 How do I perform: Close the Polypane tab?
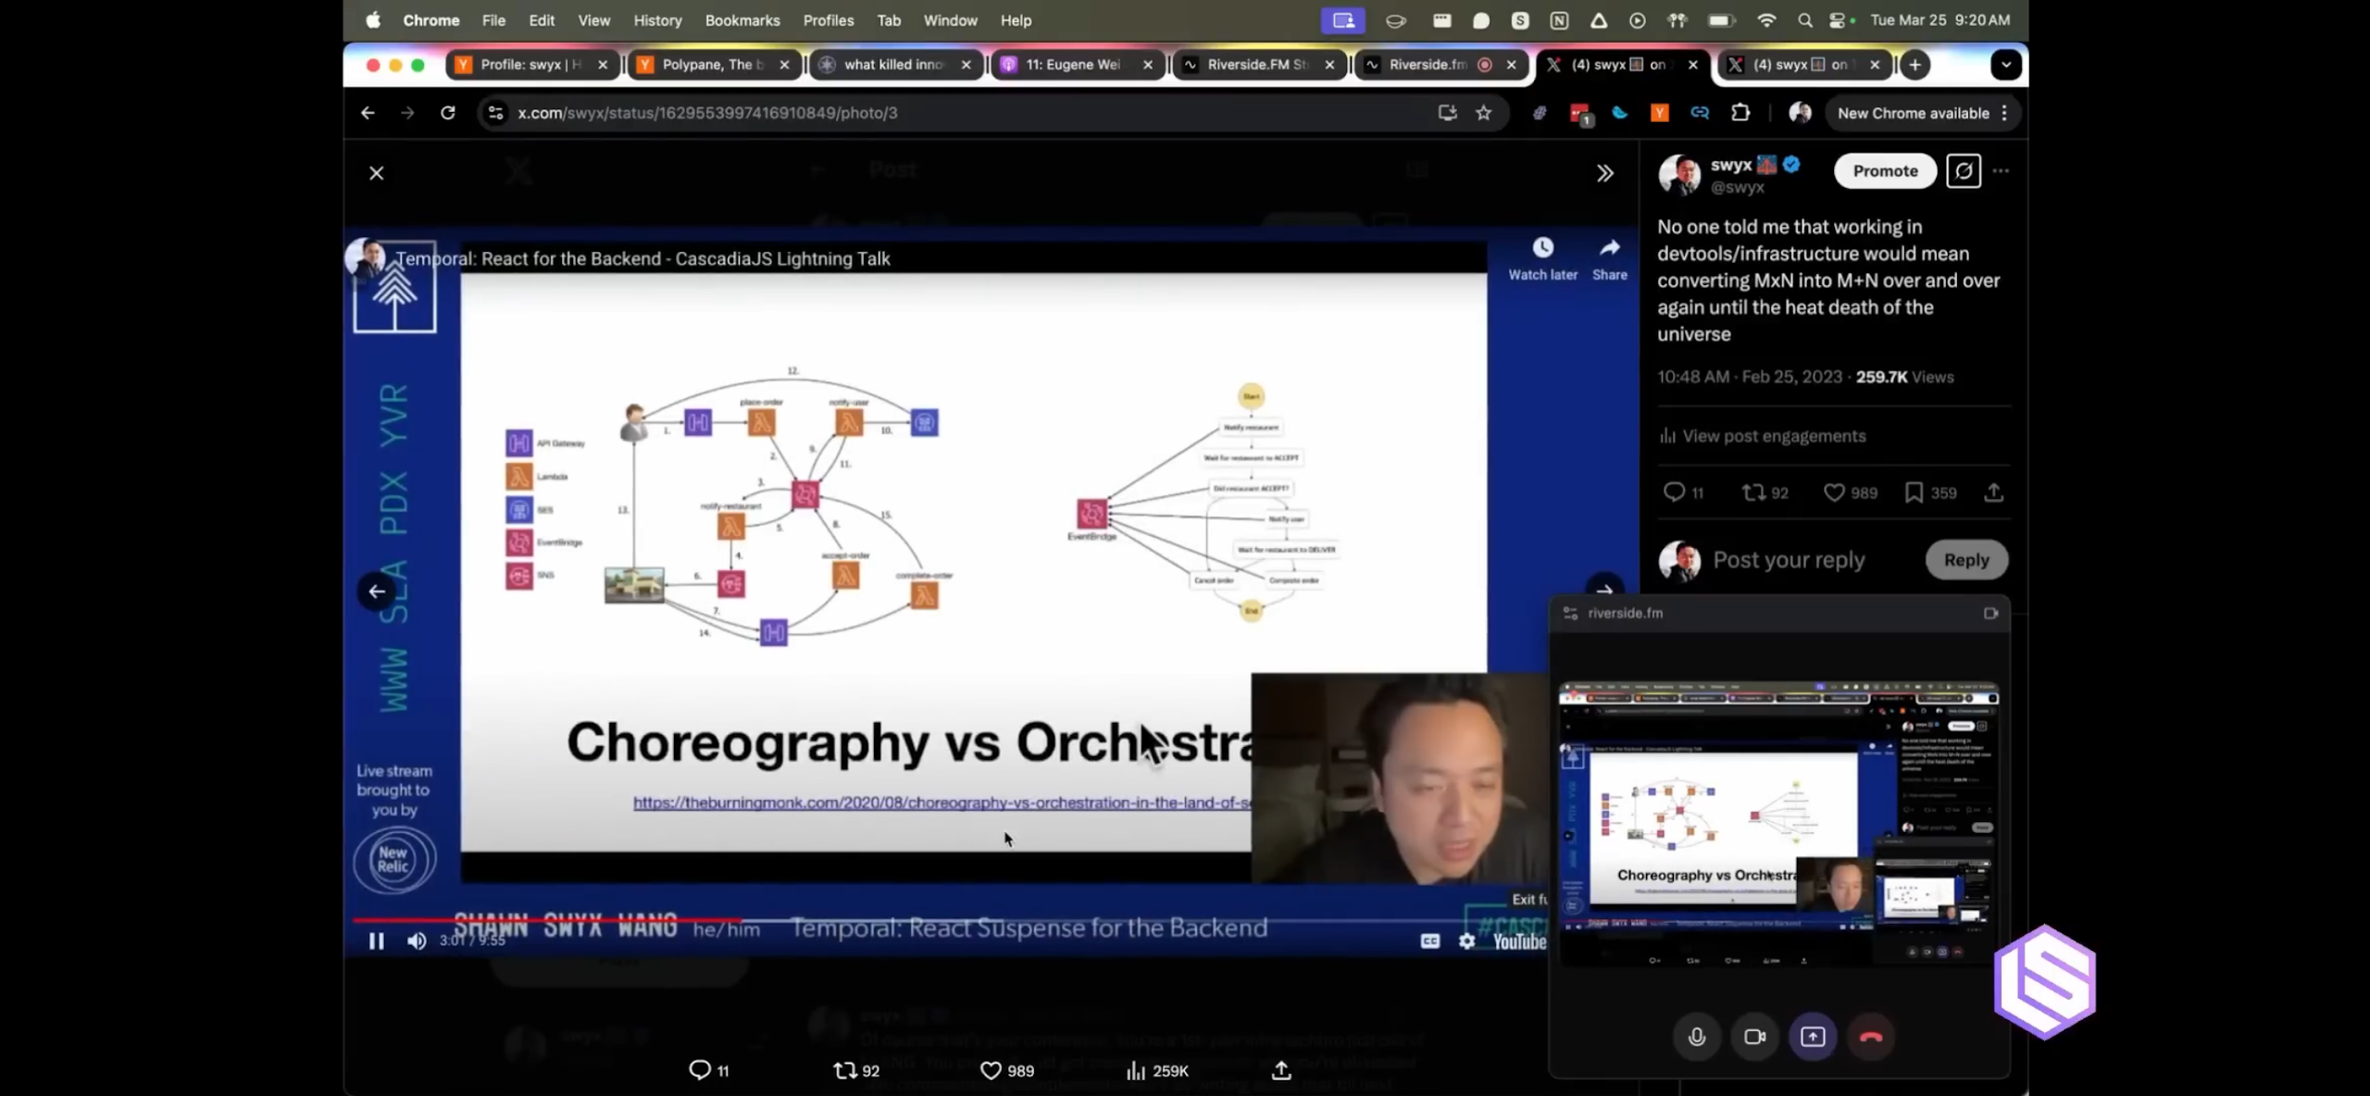784,64
